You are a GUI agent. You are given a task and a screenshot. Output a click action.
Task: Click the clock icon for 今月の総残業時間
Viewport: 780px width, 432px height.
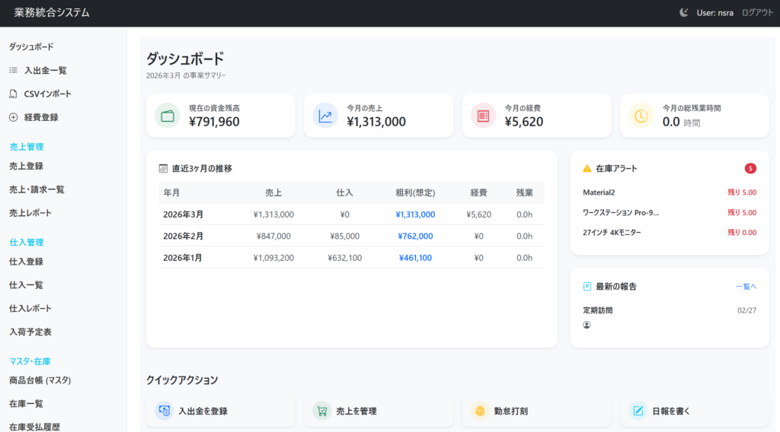[x=641, y=116]
